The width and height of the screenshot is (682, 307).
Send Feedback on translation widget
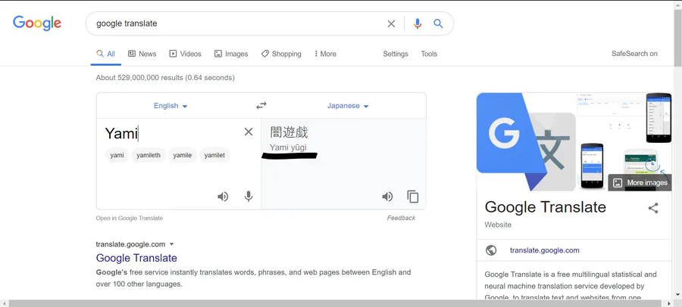tap(401, 218)
